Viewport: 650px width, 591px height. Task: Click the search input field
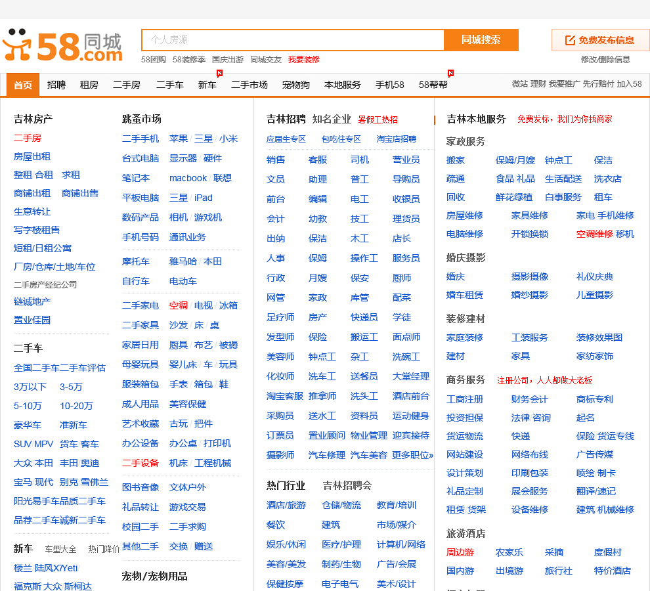point(293,40)
